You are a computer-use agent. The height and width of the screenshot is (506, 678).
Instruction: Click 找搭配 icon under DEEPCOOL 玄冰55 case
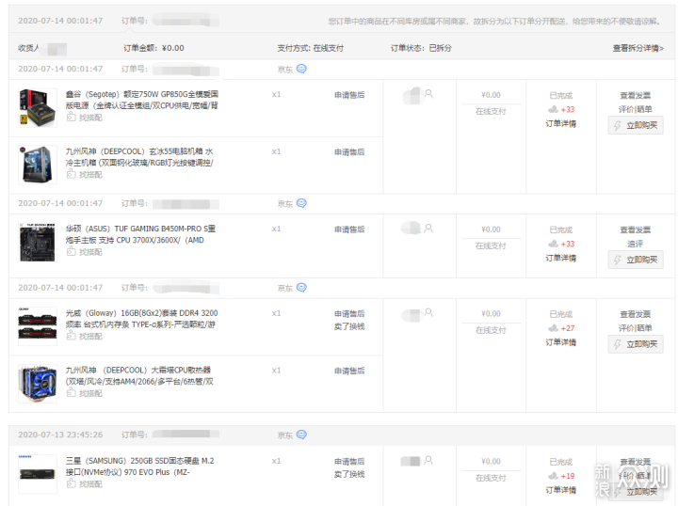pos(71,174)
